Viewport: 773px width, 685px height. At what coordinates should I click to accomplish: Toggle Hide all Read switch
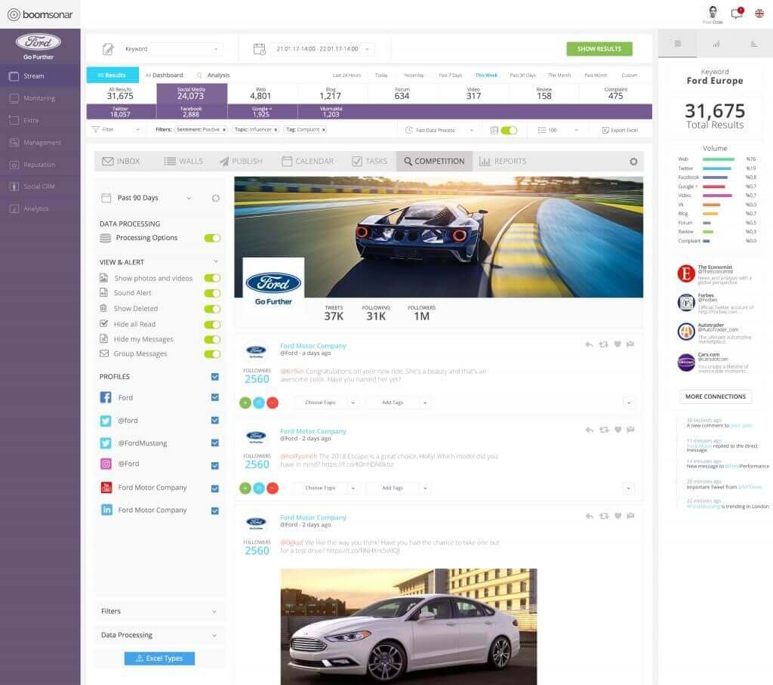212,325
